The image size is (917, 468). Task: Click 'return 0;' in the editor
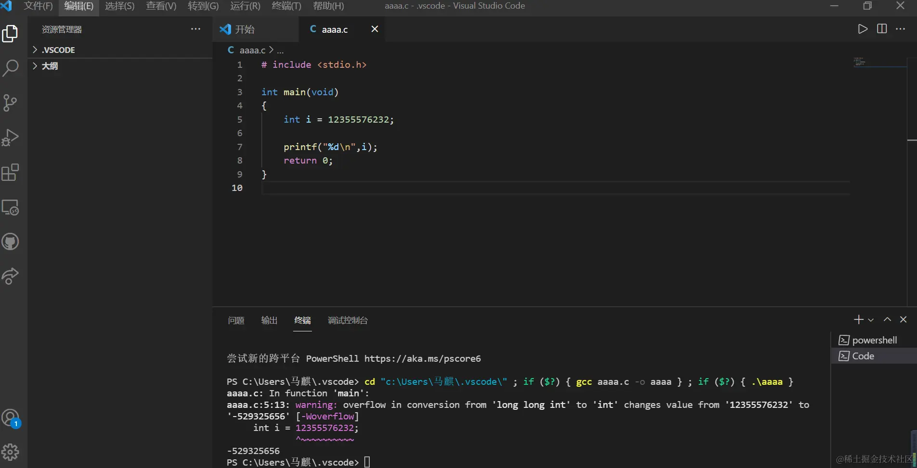[308, 161]
